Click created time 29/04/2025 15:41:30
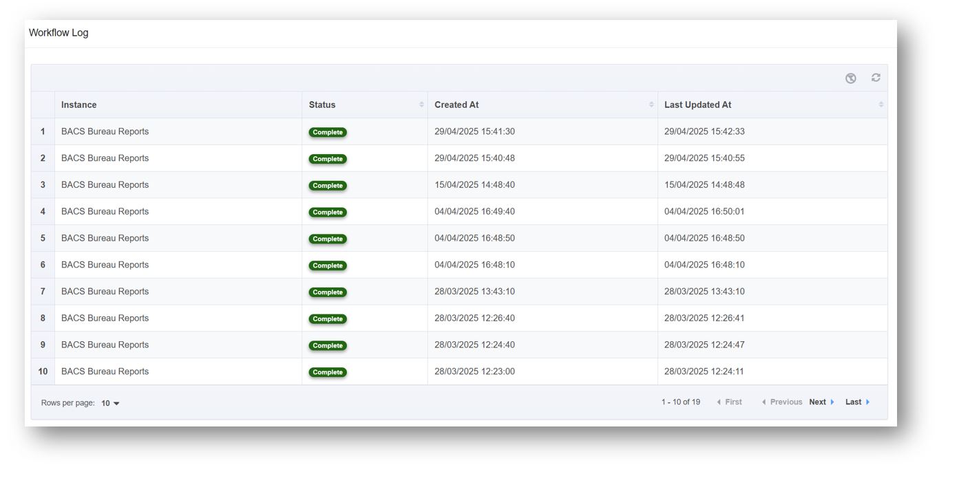 [474, 131]
